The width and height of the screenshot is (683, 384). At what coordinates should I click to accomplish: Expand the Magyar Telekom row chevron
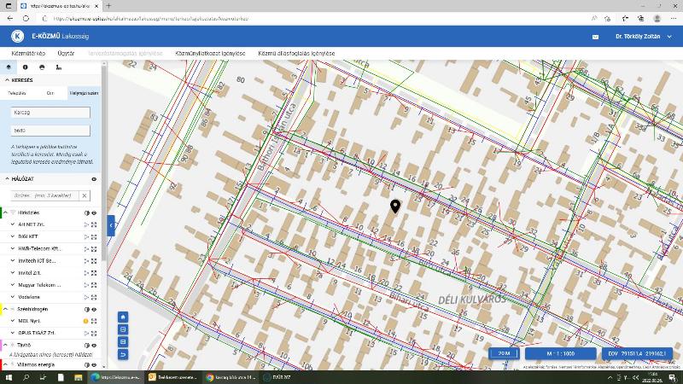(13, 285)
